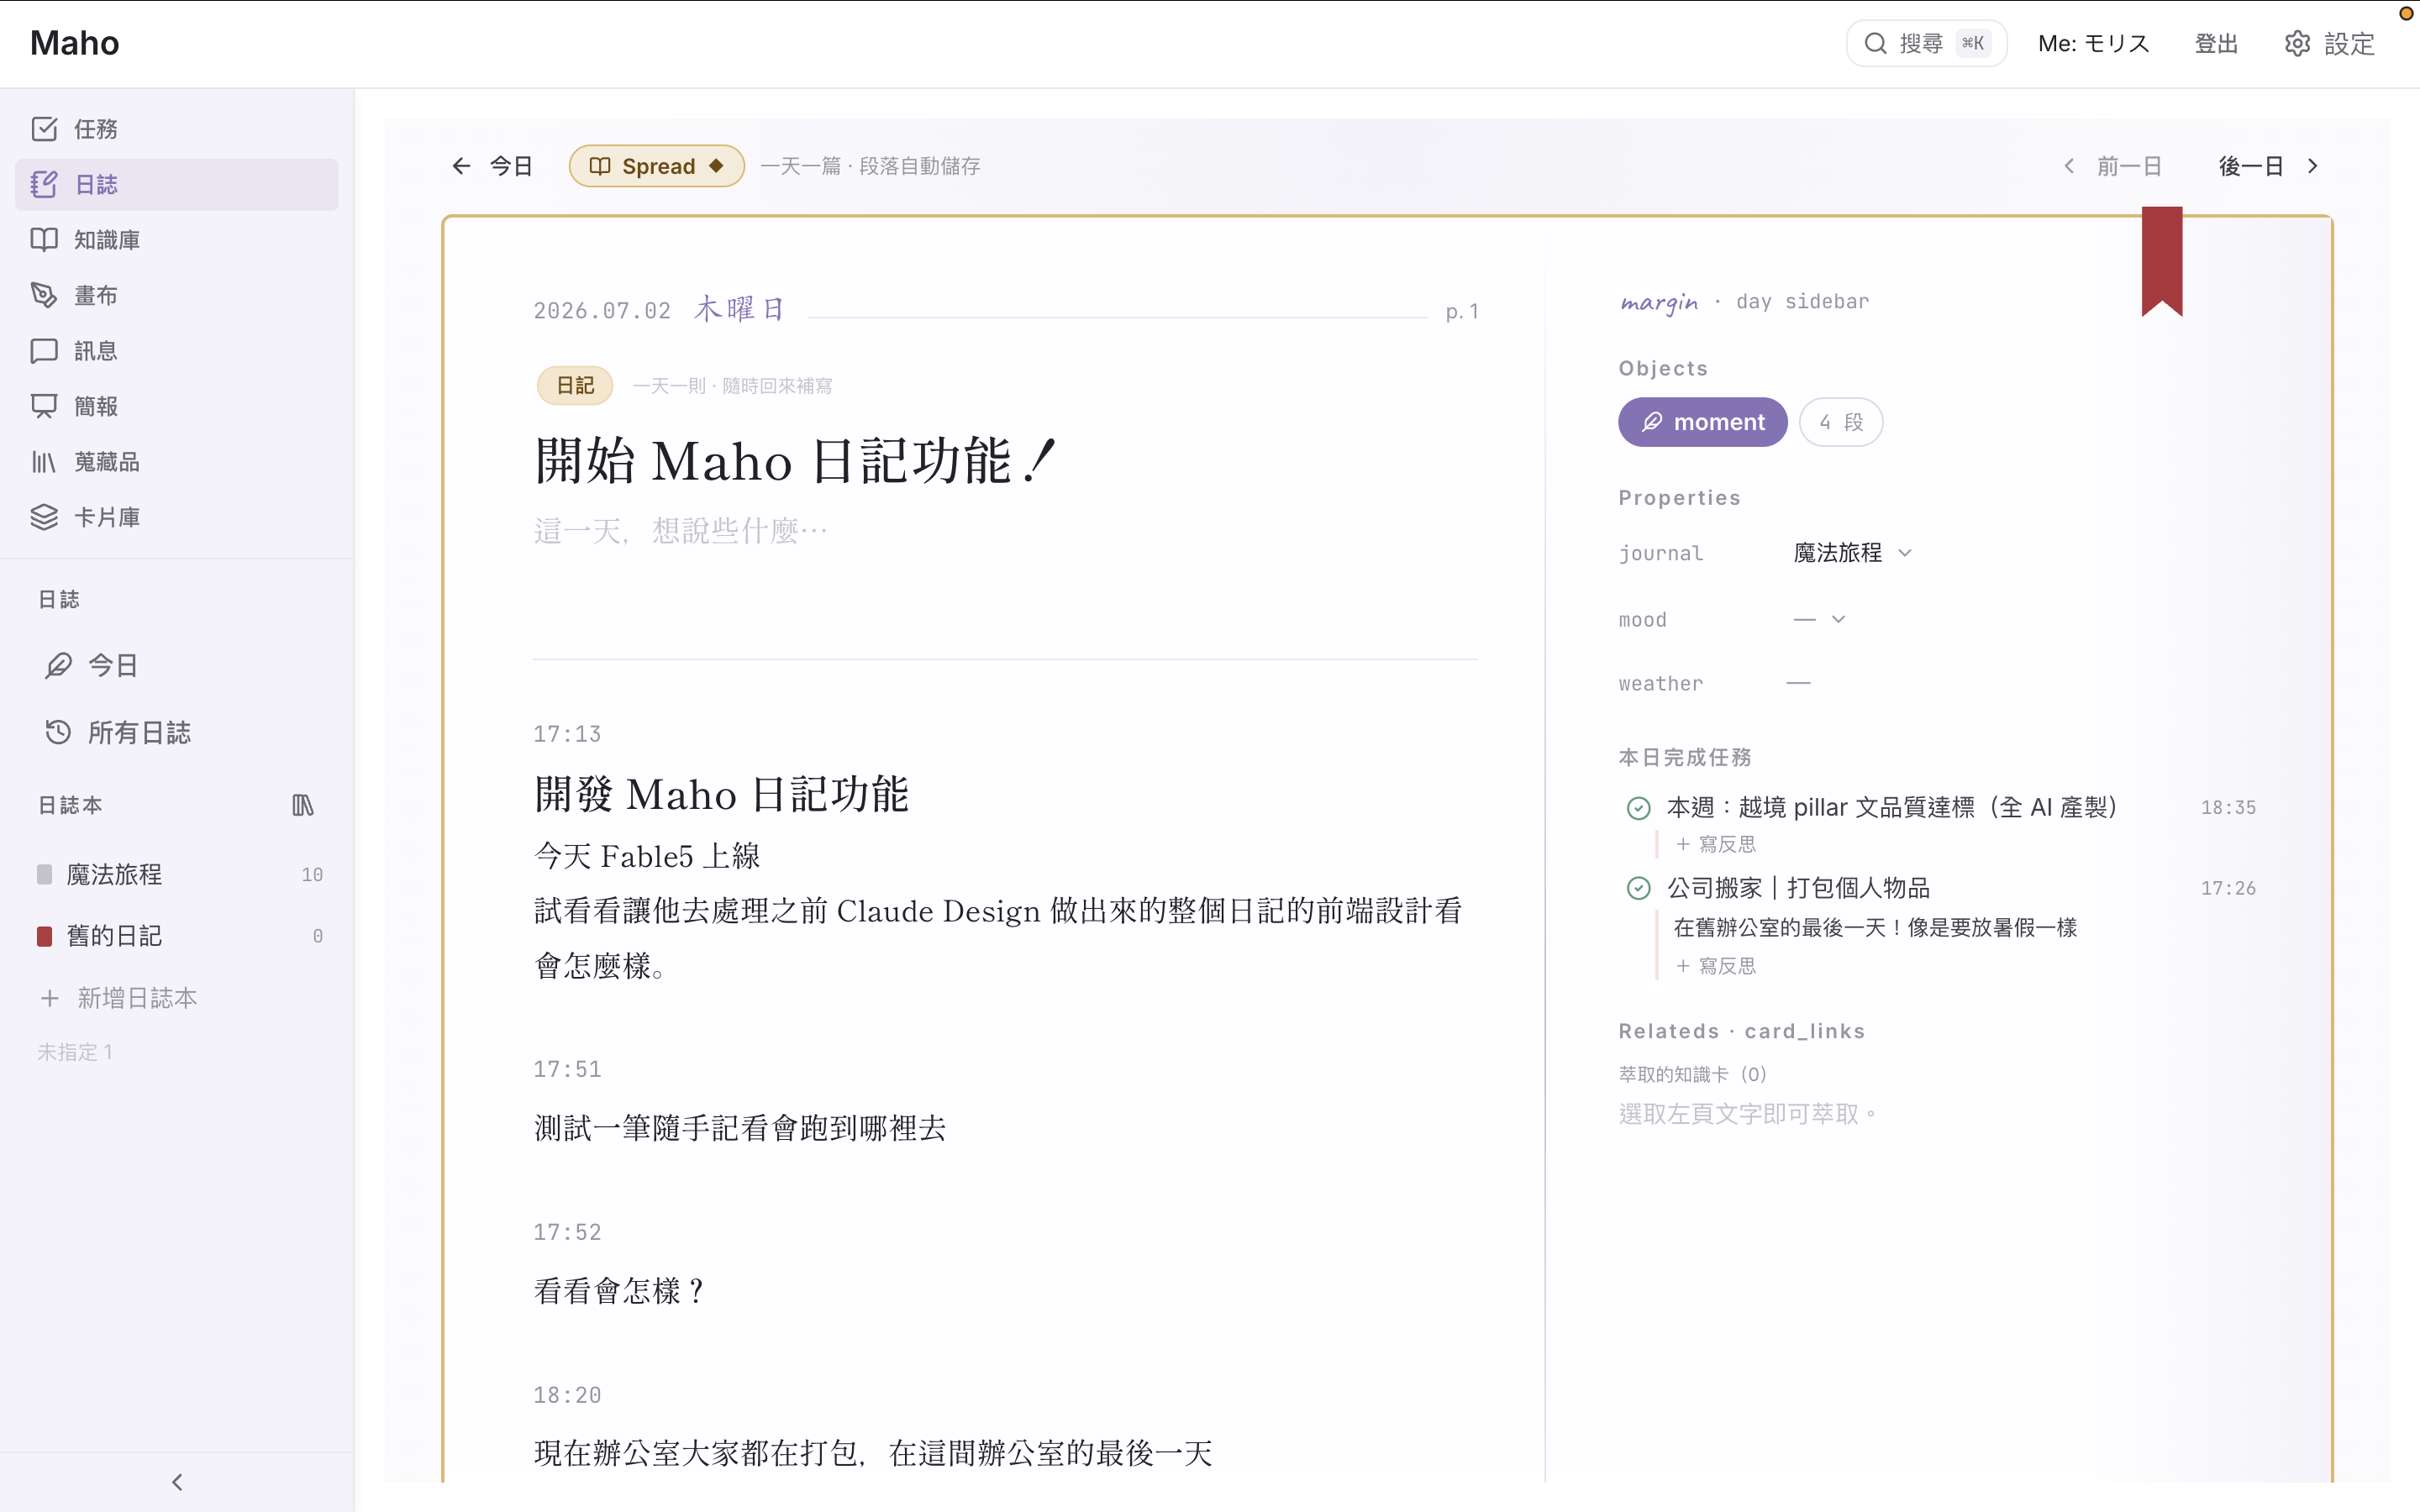The width and height of the screenshot is (2420, 1512).
Task: Click the 17:52 entry 看看會怎樣？
Action: pyautogui.click(x=620, y=1291)
